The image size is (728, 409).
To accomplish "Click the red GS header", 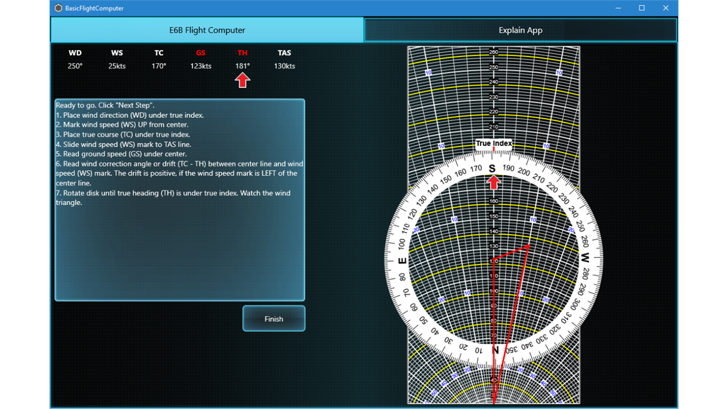I will [201, 53].
